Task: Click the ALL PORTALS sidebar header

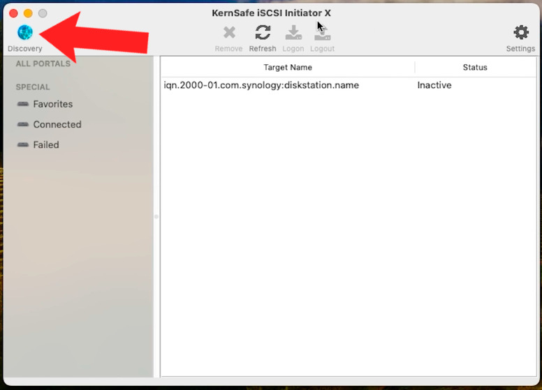Action: tap(43, 63)
